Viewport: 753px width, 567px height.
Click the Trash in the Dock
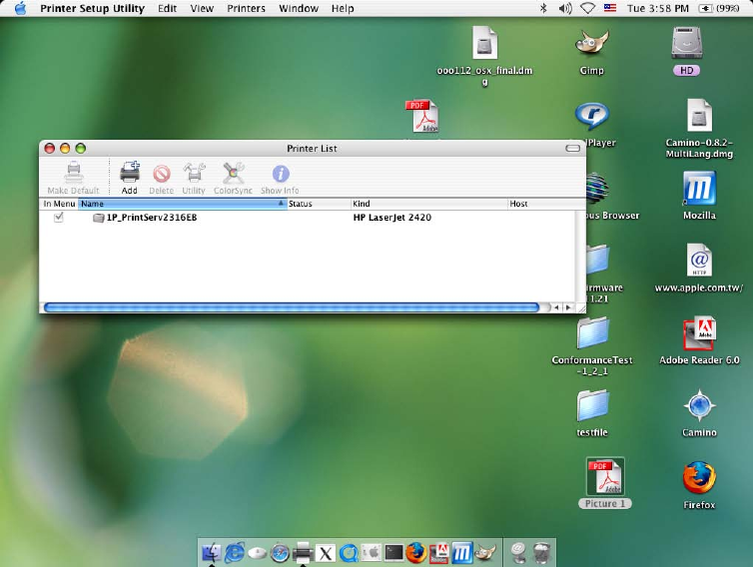tap(541, 553)
